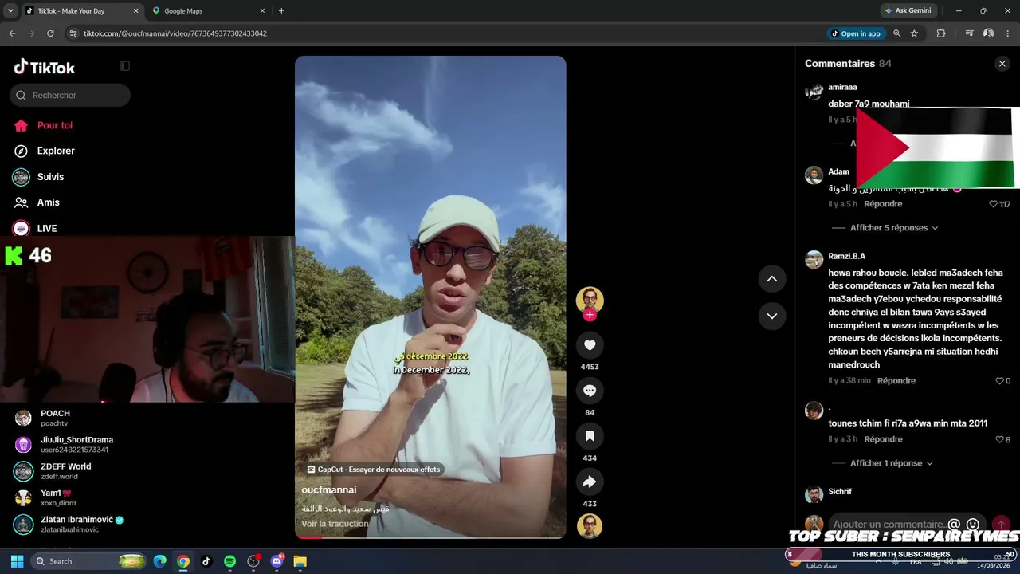Click the sound avatar disc below share
Viewport: 1020px width, 574px height.
click(x=590, y=526)
